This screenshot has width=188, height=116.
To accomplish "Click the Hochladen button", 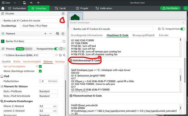I will click(170, 8).
